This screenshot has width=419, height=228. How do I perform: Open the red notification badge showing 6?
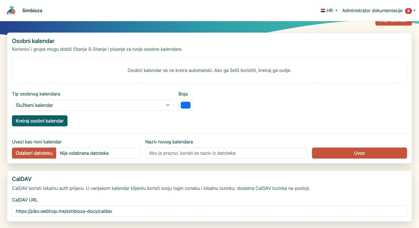coord(408,11)
